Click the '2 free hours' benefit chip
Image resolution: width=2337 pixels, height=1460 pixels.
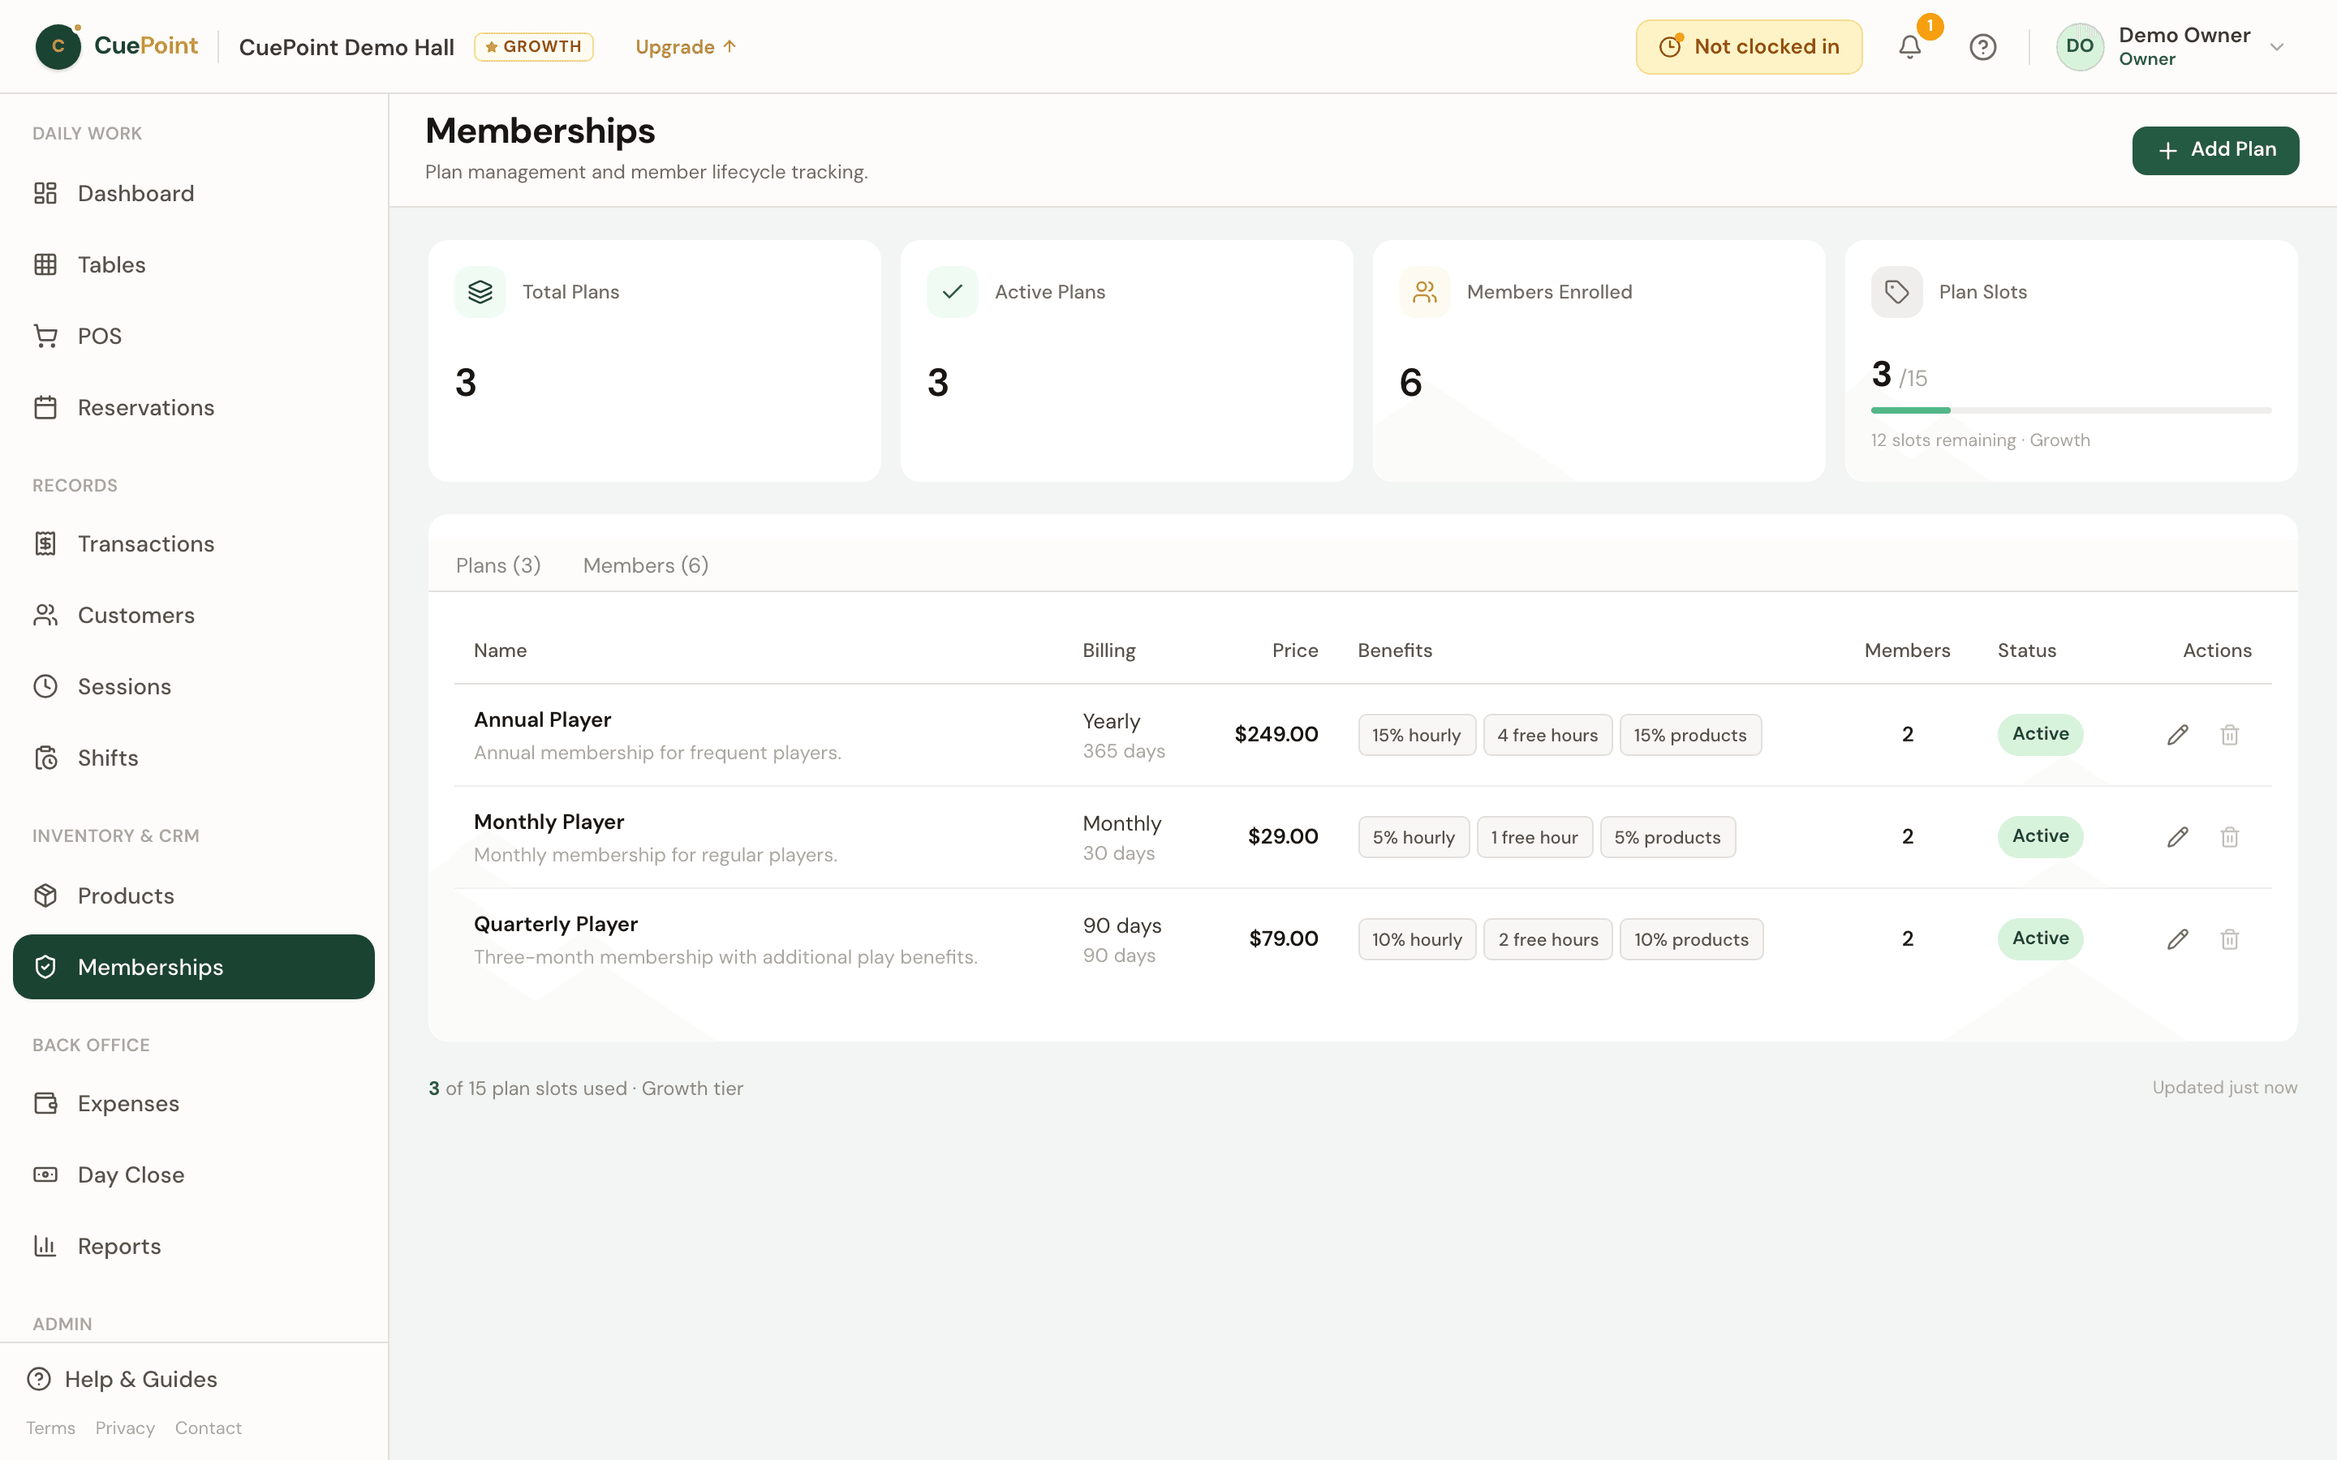pyautogui.click(x=1548, y=939)
